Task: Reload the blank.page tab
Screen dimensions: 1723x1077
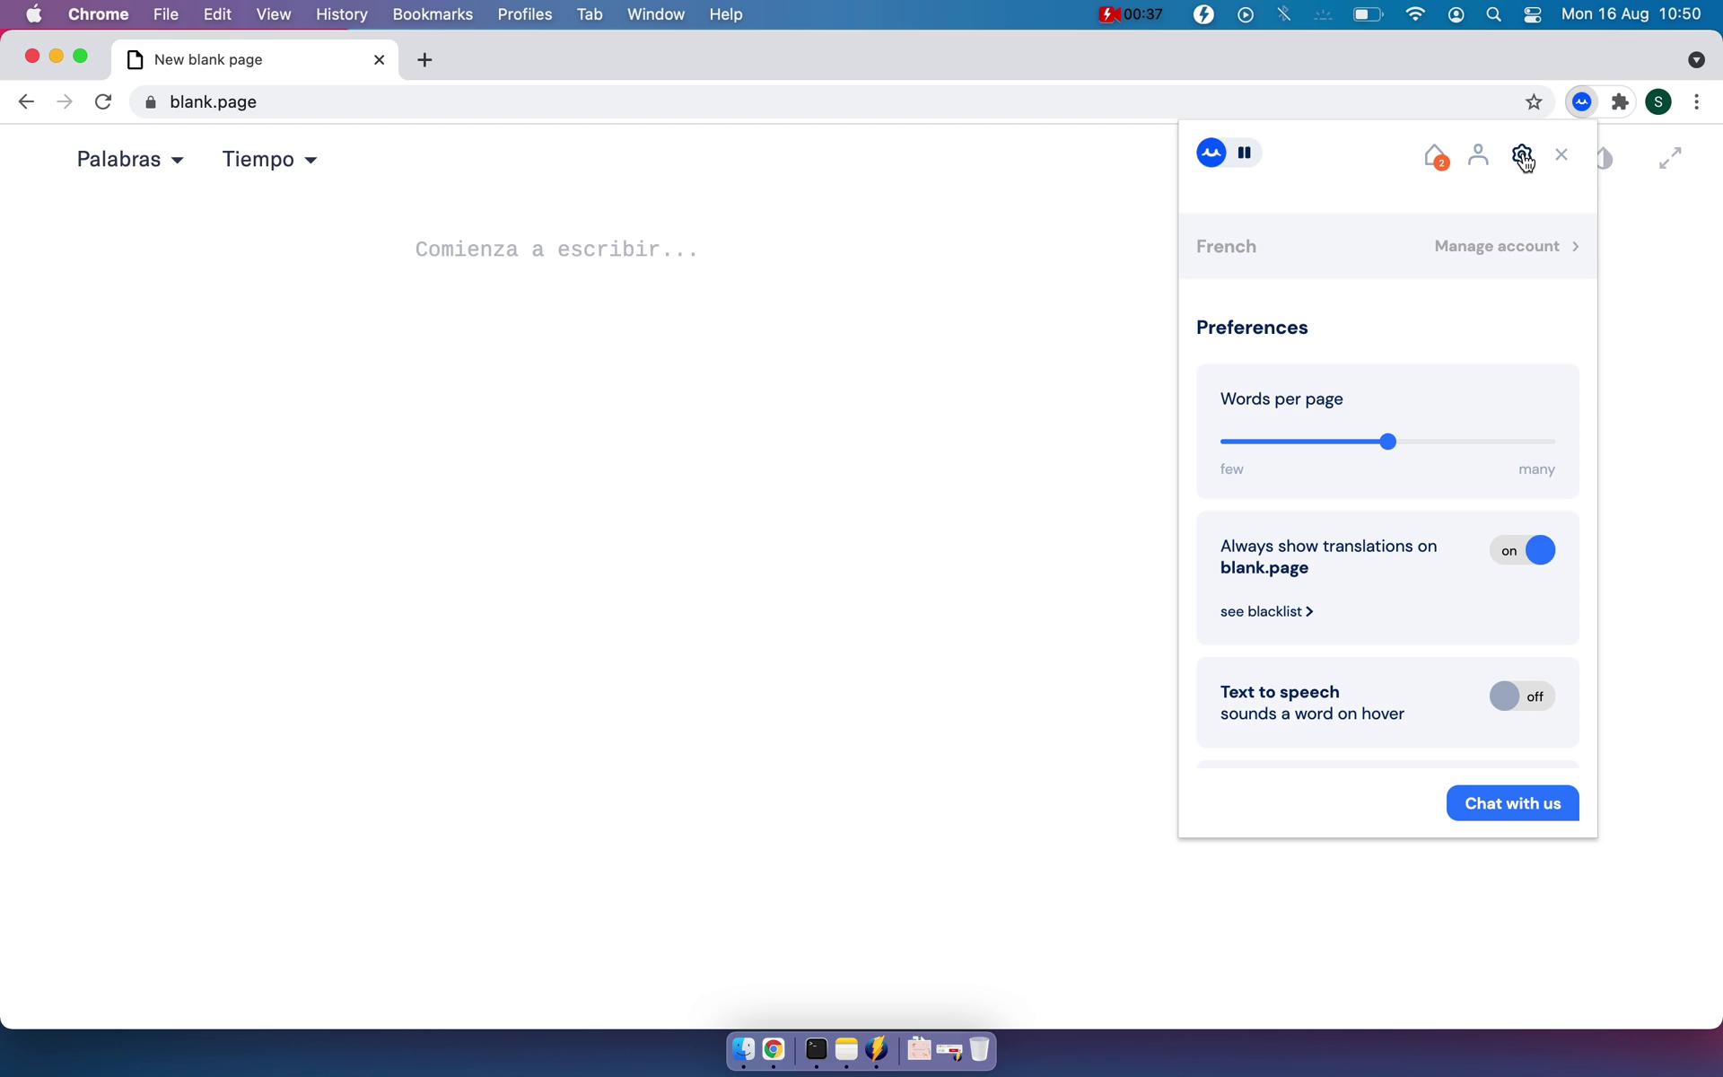Action: (103, 102)
